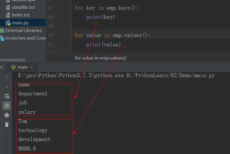
Task: Click 'salary' output line in console
Action: point(27,112)
